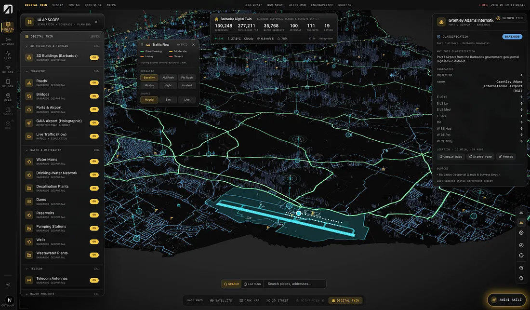The image size is (530, 310).
Task: Select the Dark Map base map
Action: (x=250, y=300)
